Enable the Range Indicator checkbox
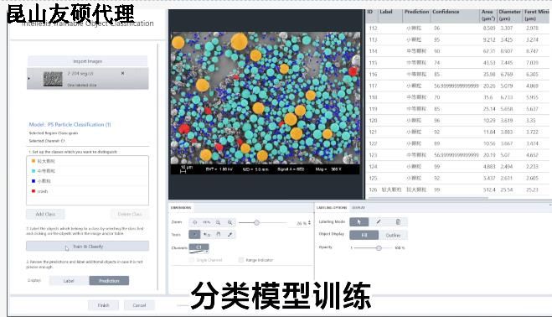 [241, 260]
